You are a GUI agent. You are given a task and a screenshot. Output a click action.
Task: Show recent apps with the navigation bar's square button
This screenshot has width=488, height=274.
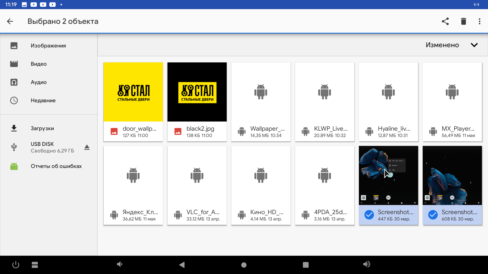[306, 265]
